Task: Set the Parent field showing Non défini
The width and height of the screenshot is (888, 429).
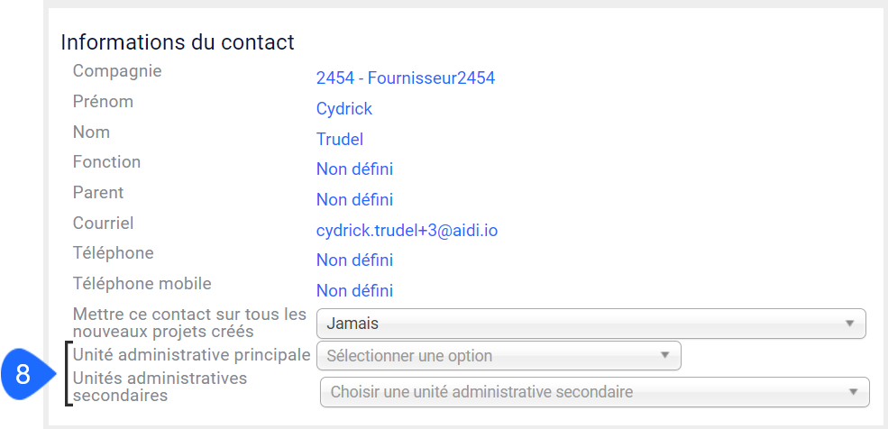Action: pos(354,200)
